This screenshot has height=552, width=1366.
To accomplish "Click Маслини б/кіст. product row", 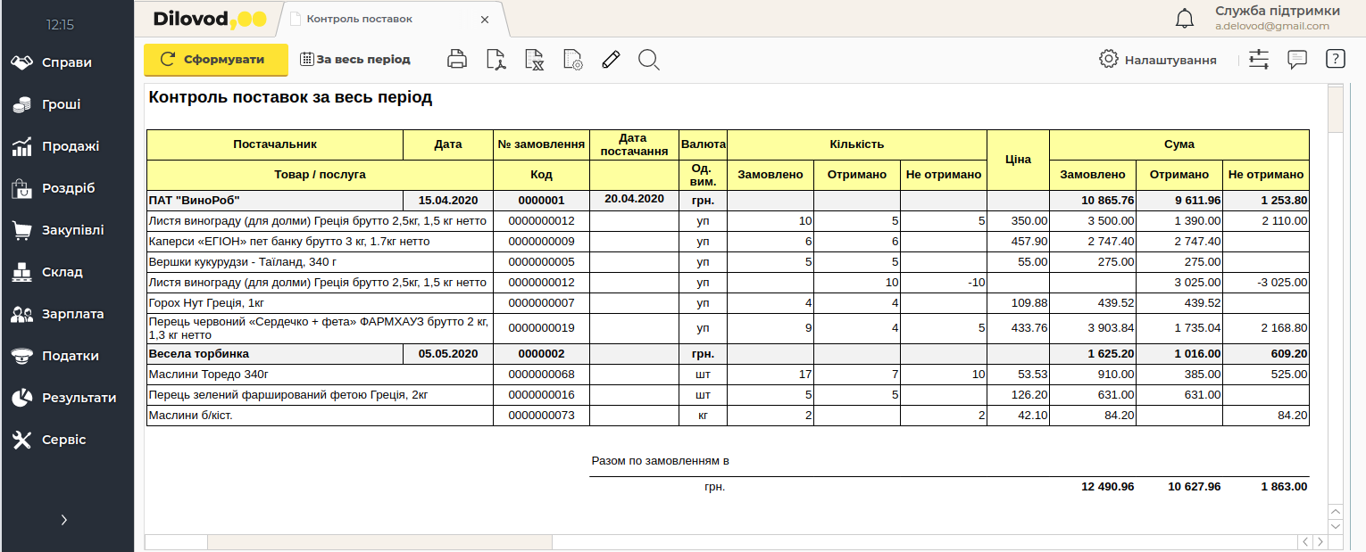I will (728, 416).
